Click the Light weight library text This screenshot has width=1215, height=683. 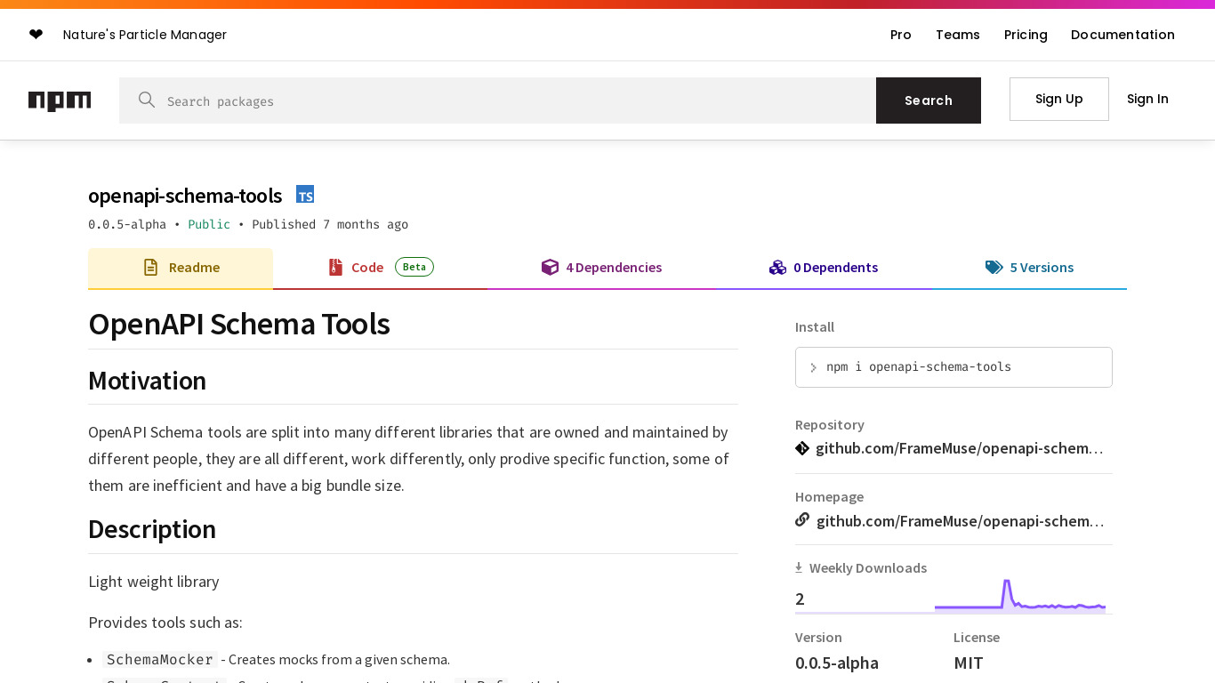tap(154, 582)
